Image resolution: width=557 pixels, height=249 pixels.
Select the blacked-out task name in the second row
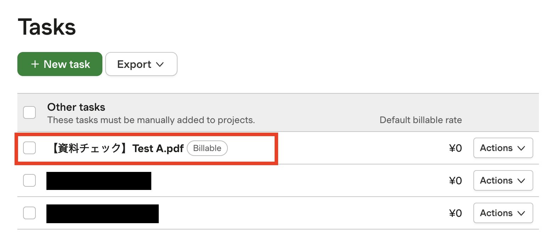click(99, 181)
